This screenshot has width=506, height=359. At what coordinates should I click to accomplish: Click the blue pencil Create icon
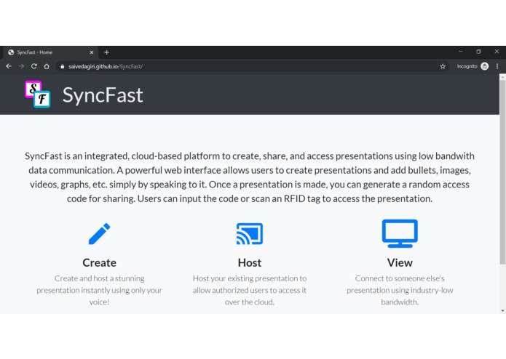tap(100, 234)
